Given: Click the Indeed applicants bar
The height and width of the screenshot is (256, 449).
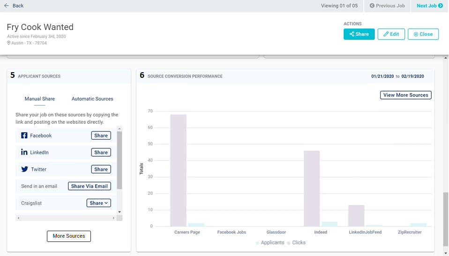Looking at the screenshot, I should coord(329,224).
